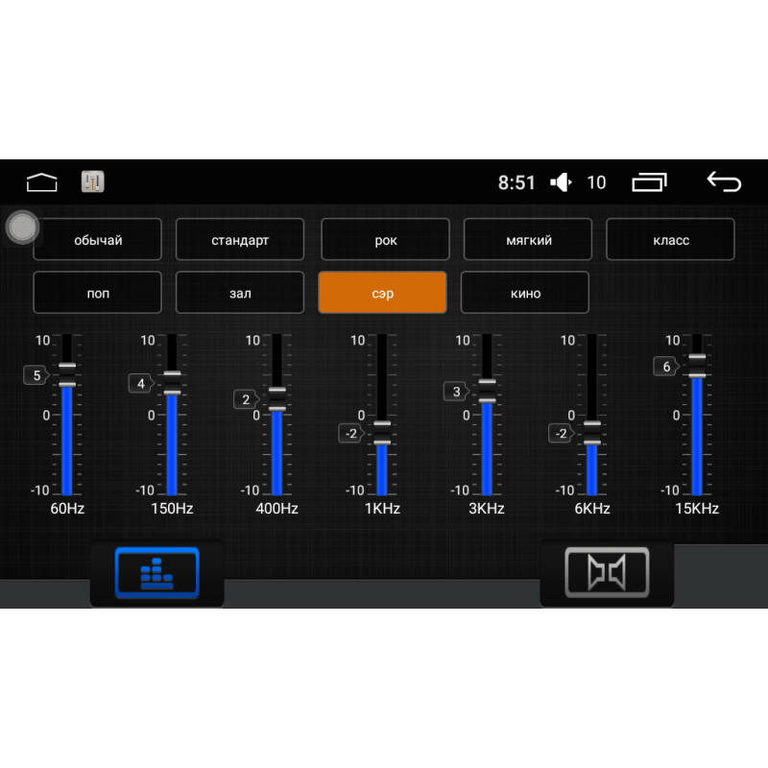Image resolution: width=768 pixels, height=768 pixels.
Task: Click the 1KHz band label
Action: click(x=382, y=509)
